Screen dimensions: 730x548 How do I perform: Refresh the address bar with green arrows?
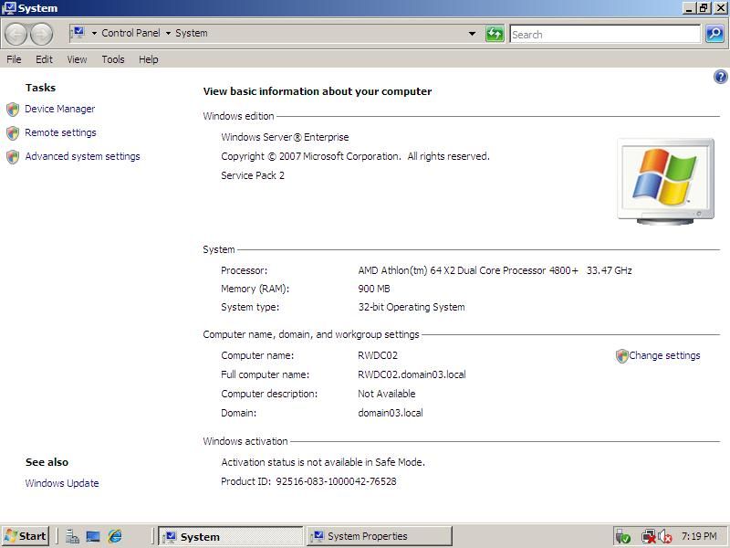tap(495, 34)
